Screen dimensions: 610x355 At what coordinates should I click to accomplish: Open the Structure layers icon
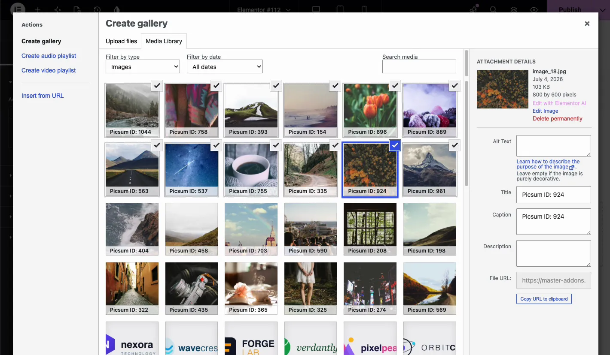click(514, 9)
